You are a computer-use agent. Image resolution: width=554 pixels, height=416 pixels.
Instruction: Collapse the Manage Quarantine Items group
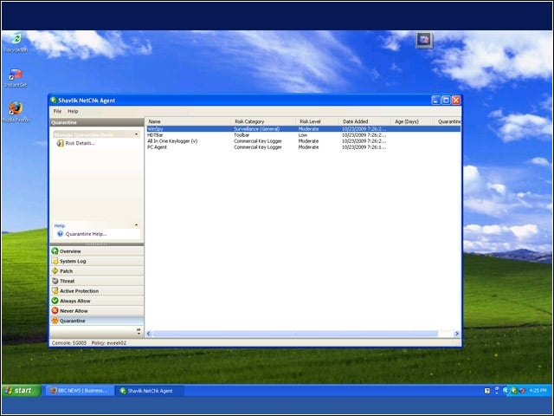(x=137, y=134)
